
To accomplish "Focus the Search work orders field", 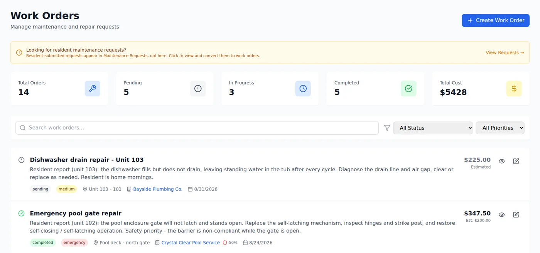I will click(197, 128).
